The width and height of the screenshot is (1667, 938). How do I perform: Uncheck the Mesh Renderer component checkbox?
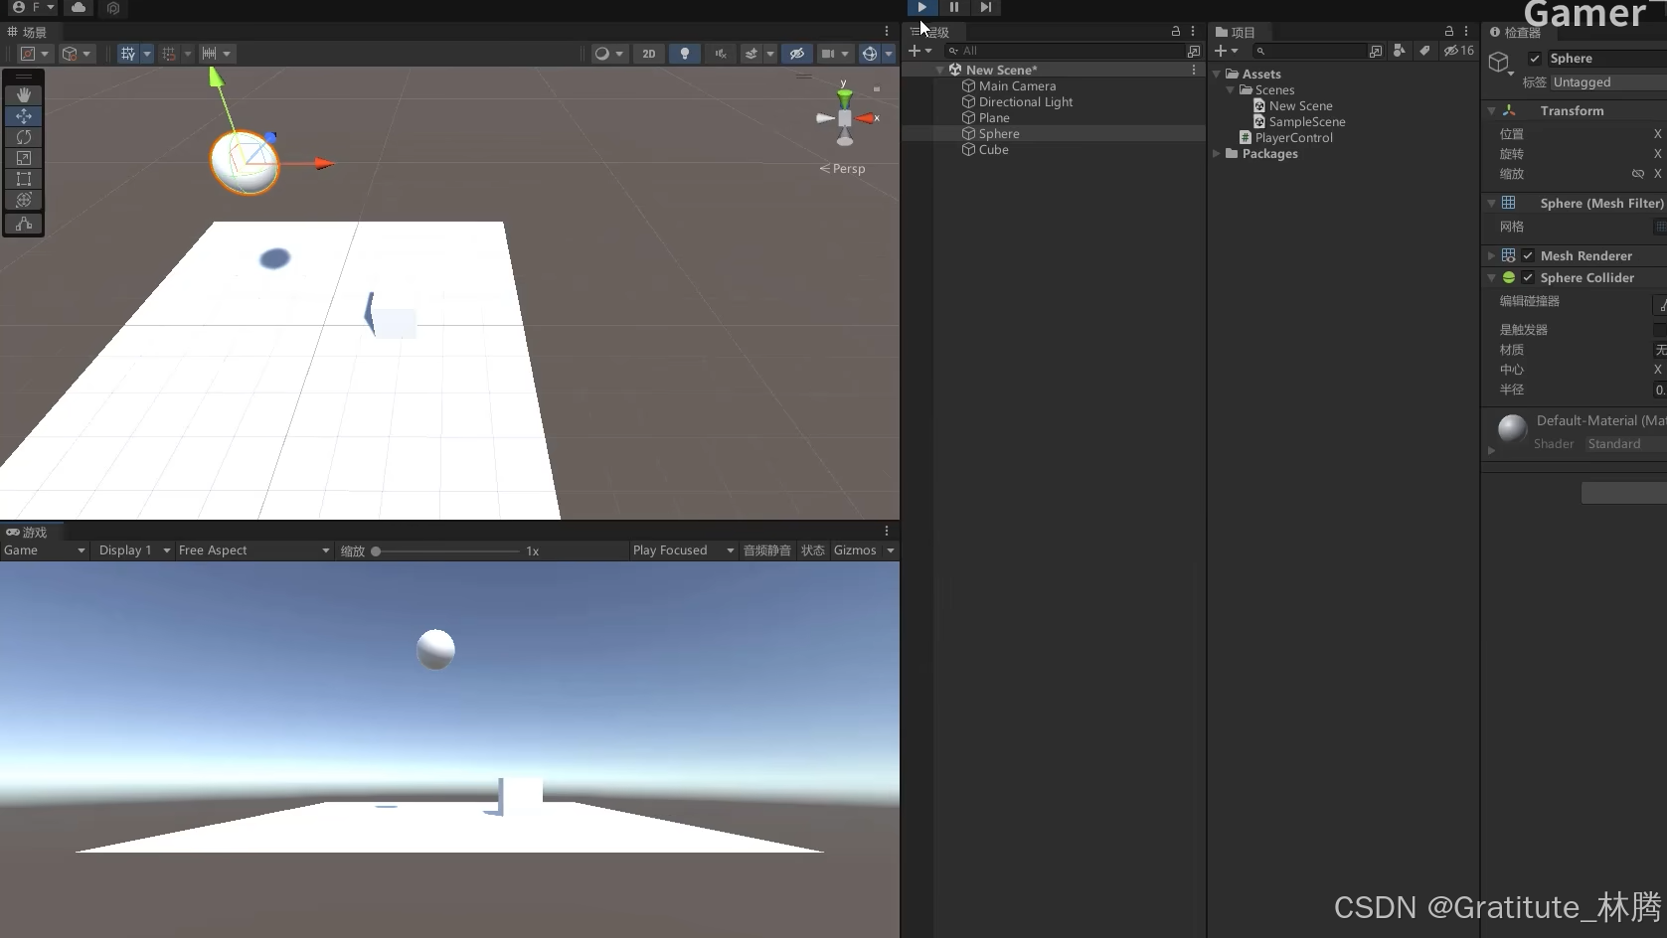1528,255
